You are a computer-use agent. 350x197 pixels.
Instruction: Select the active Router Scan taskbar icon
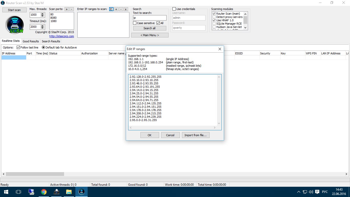[81, 192]
